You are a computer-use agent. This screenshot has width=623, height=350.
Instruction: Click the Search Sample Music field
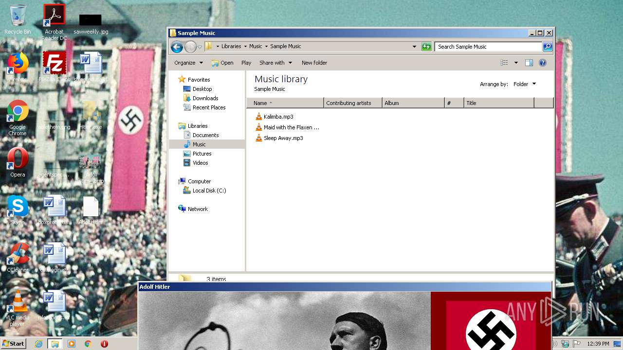click(488, 47)
